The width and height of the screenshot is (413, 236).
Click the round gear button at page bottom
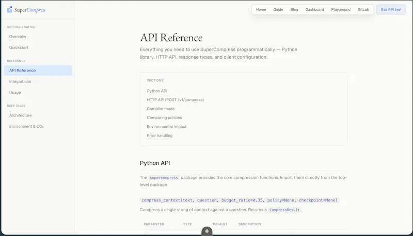pyautogui.click(x=207, y=231)
